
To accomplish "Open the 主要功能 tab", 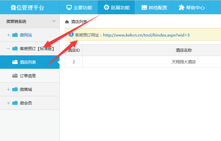I will [79, 7].
